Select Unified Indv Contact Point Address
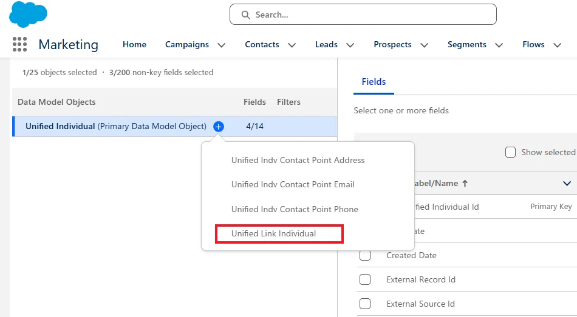 click(298, 160)
